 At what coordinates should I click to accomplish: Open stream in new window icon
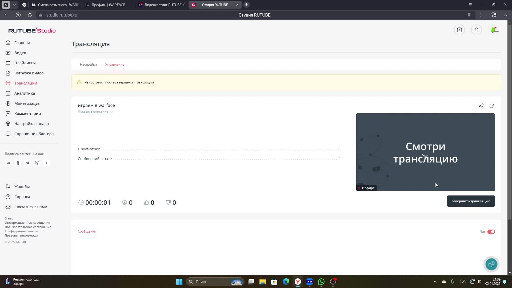491,106
